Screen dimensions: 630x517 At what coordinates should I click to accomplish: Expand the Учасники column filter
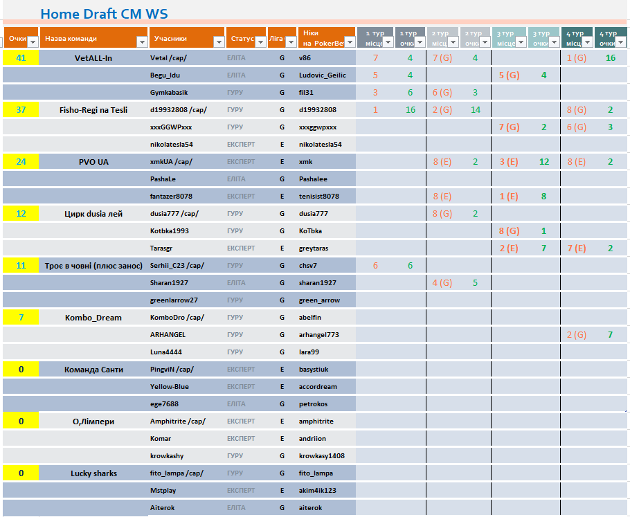(x=219, y=42)
